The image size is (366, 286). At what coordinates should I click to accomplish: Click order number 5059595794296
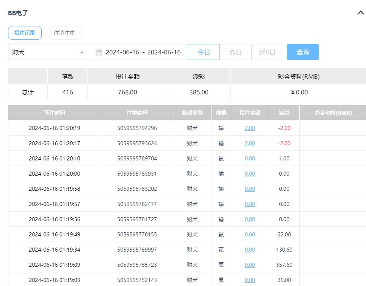[137, 128]
